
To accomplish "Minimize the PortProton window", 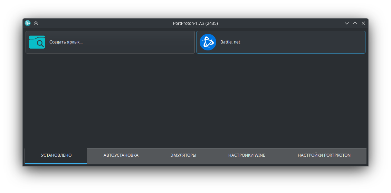I will 347,23.
